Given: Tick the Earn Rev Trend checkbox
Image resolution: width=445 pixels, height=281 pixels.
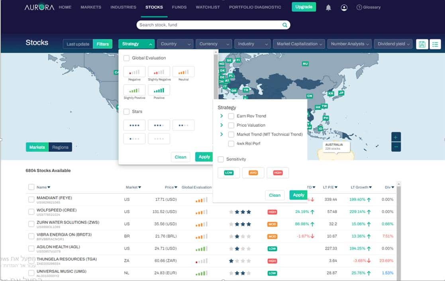Looking at the screenshot, I should tap(231, 116).
